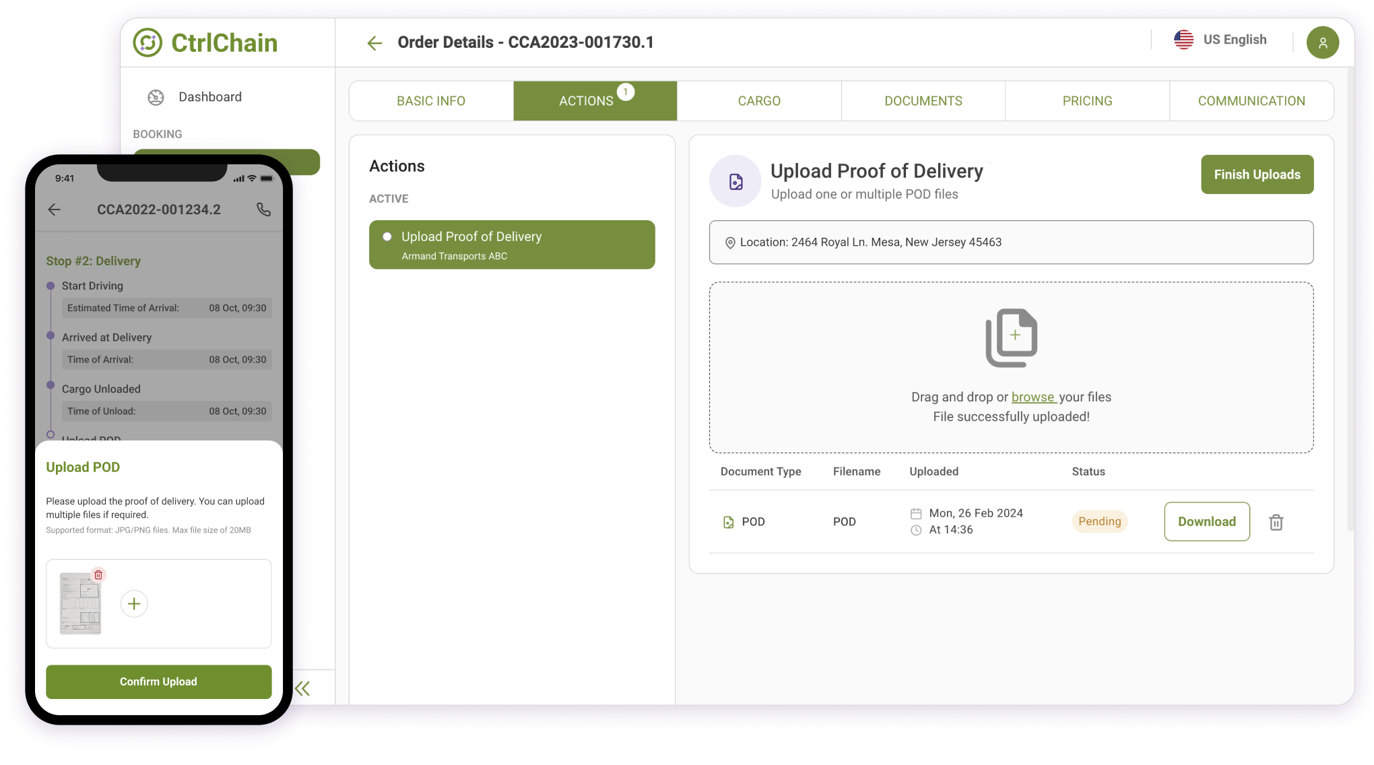Click the phone call icon in mobile header
Viewport: 1374px width, 765px height.
click(263, 209)
